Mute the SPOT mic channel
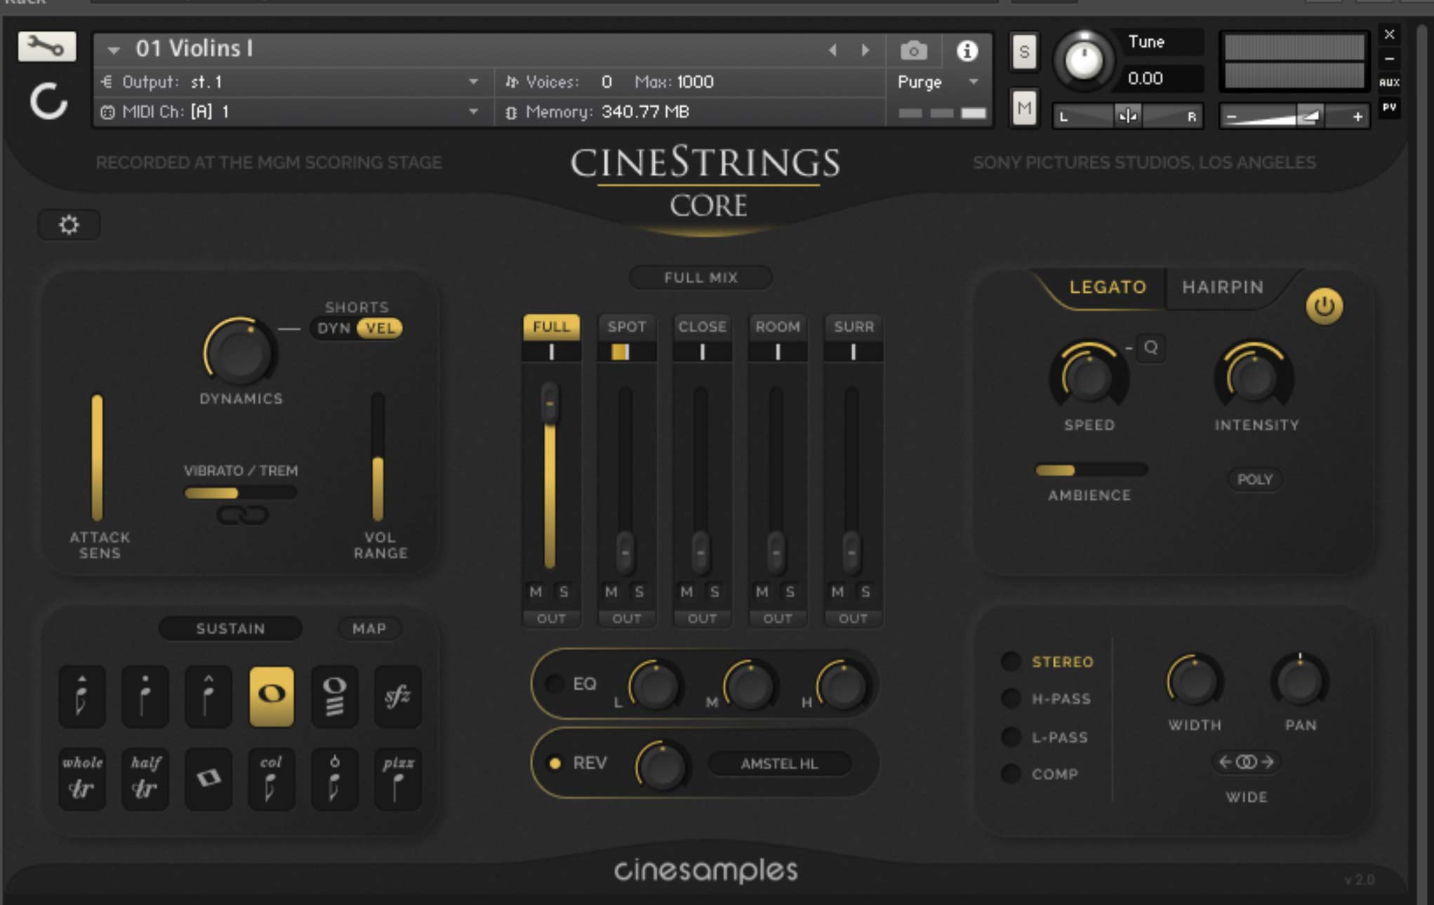This screenshot has width=1434, height=905. coord(610,592)
